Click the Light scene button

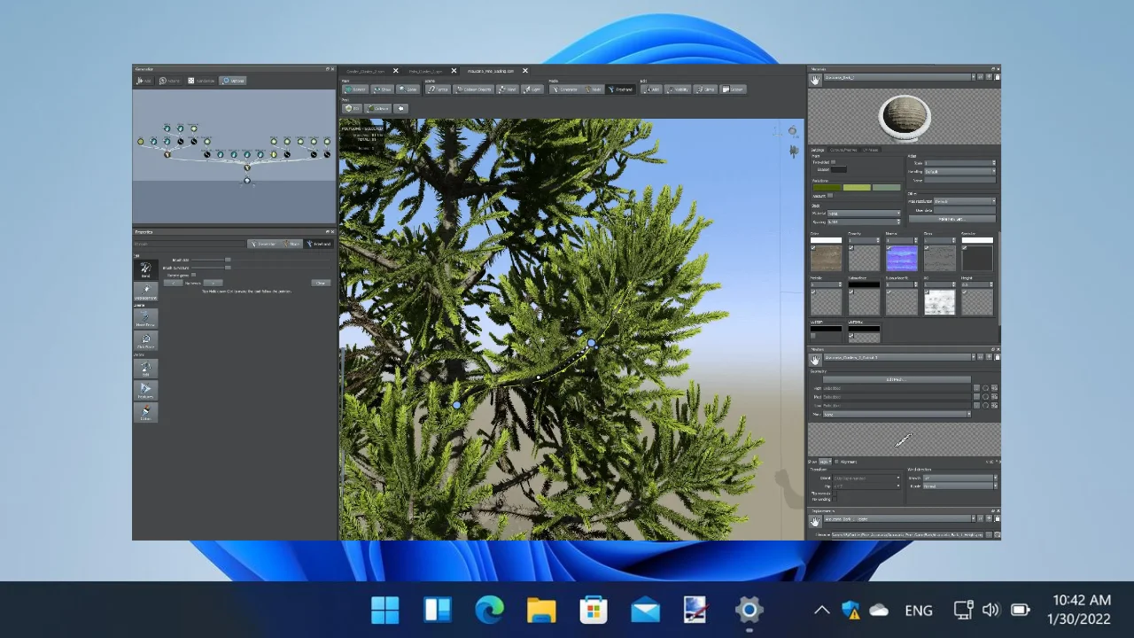click(532, 89)
